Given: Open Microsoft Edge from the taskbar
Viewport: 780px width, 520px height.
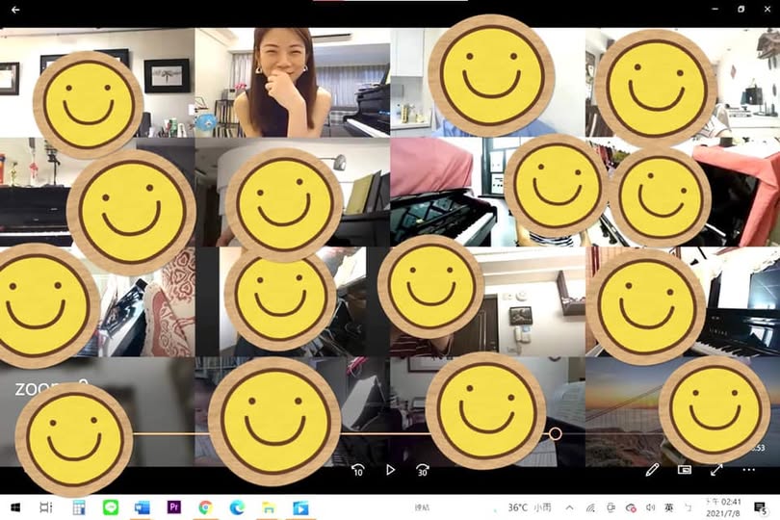Looking at the screenshot, I should (x=237, y=507).
